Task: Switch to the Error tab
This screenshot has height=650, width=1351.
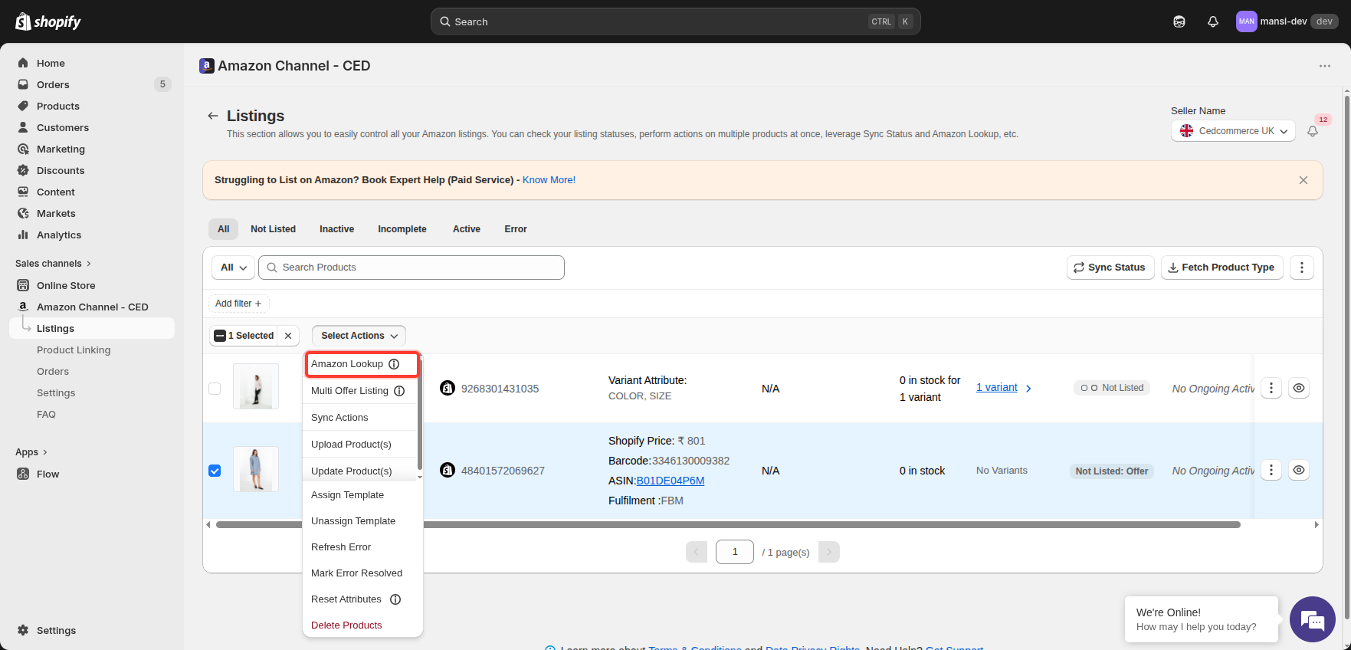Action: click(516, 229)
